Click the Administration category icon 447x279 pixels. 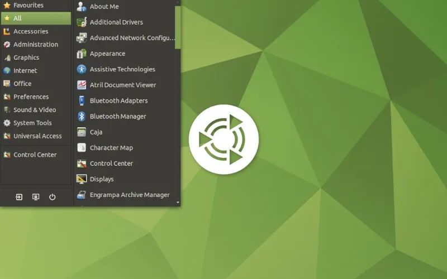coord(7,45)
